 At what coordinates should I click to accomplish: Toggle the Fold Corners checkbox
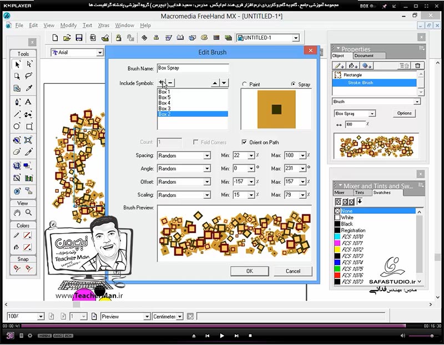(x=196, y=142)
